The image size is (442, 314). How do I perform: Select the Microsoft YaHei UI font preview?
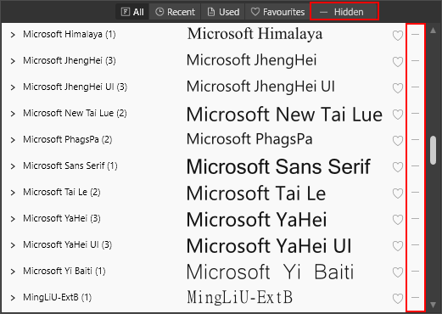[269, 245]
